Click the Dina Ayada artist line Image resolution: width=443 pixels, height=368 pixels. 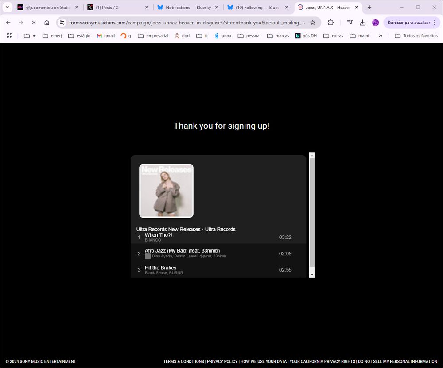[x=189, y=256]
